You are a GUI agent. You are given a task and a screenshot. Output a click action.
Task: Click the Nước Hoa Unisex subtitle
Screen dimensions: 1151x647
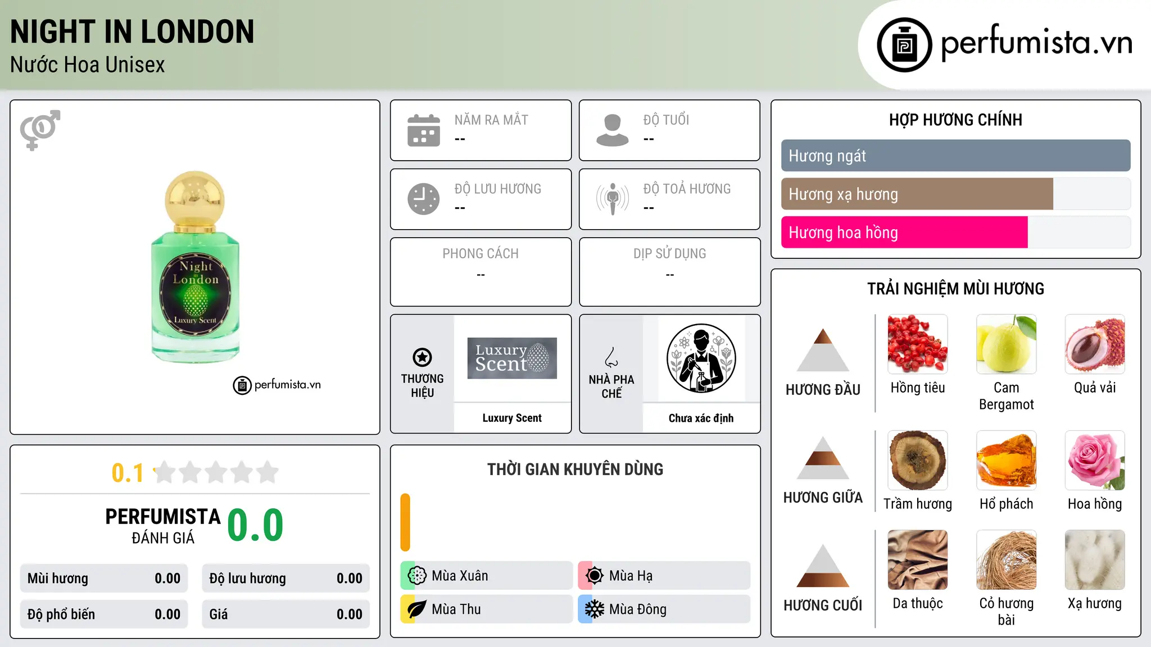point(88,65)
